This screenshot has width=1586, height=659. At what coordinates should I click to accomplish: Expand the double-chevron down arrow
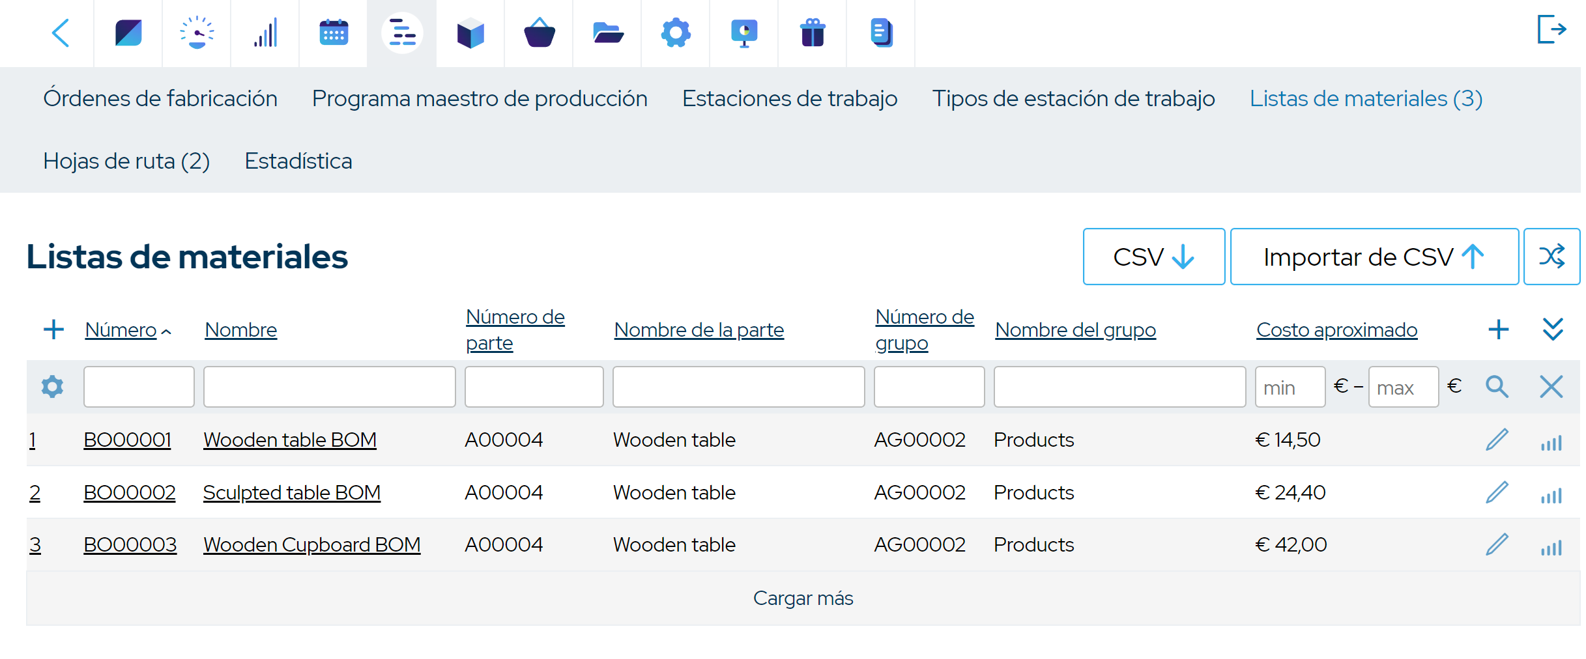(1553, 329)
